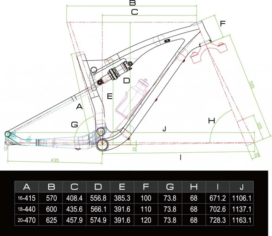Click the 1137.1 table cell
This screenshot has width=272, height=236.
(242, 209)
